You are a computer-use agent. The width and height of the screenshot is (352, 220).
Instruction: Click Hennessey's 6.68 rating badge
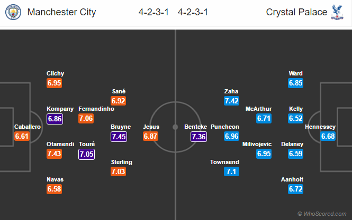coord(328,137)
